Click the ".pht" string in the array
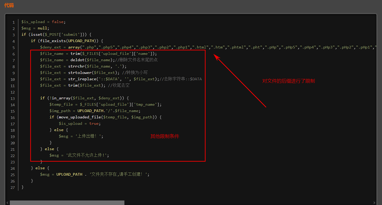Image resolution: width=382 pixels, height=205 pixels. coord(255,47)
